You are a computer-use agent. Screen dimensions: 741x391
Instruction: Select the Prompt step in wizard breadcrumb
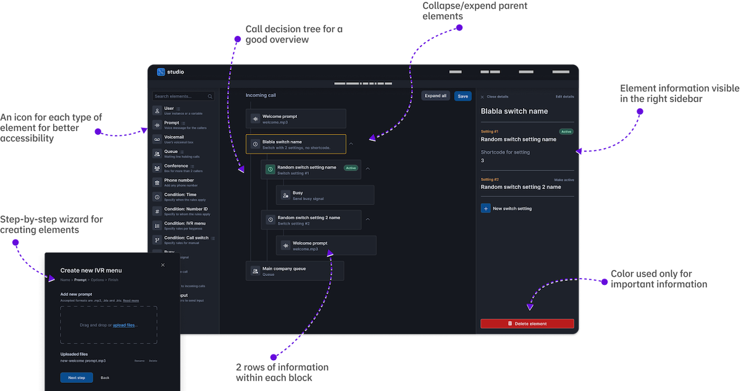80,279
